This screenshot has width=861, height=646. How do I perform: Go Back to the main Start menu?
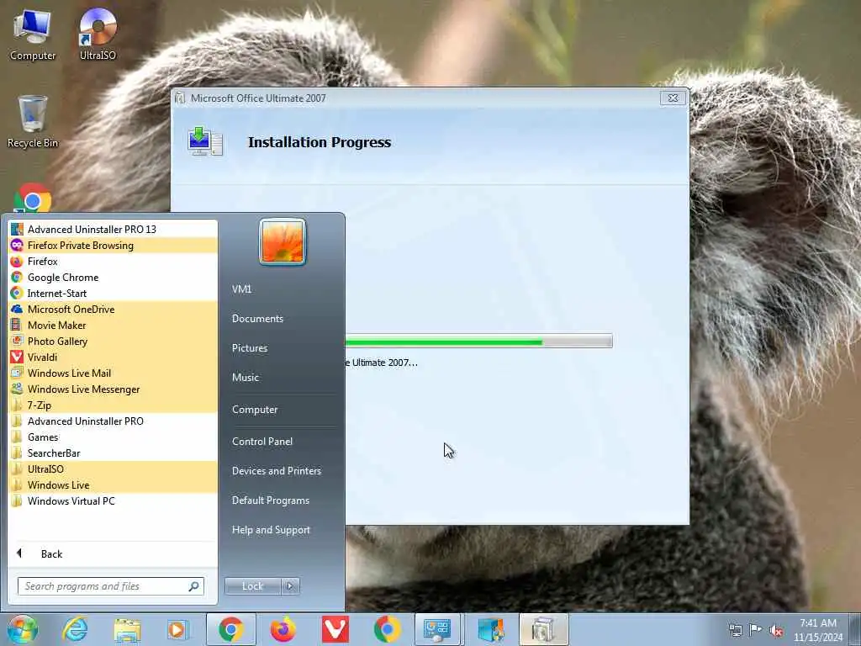coord(114,553)
